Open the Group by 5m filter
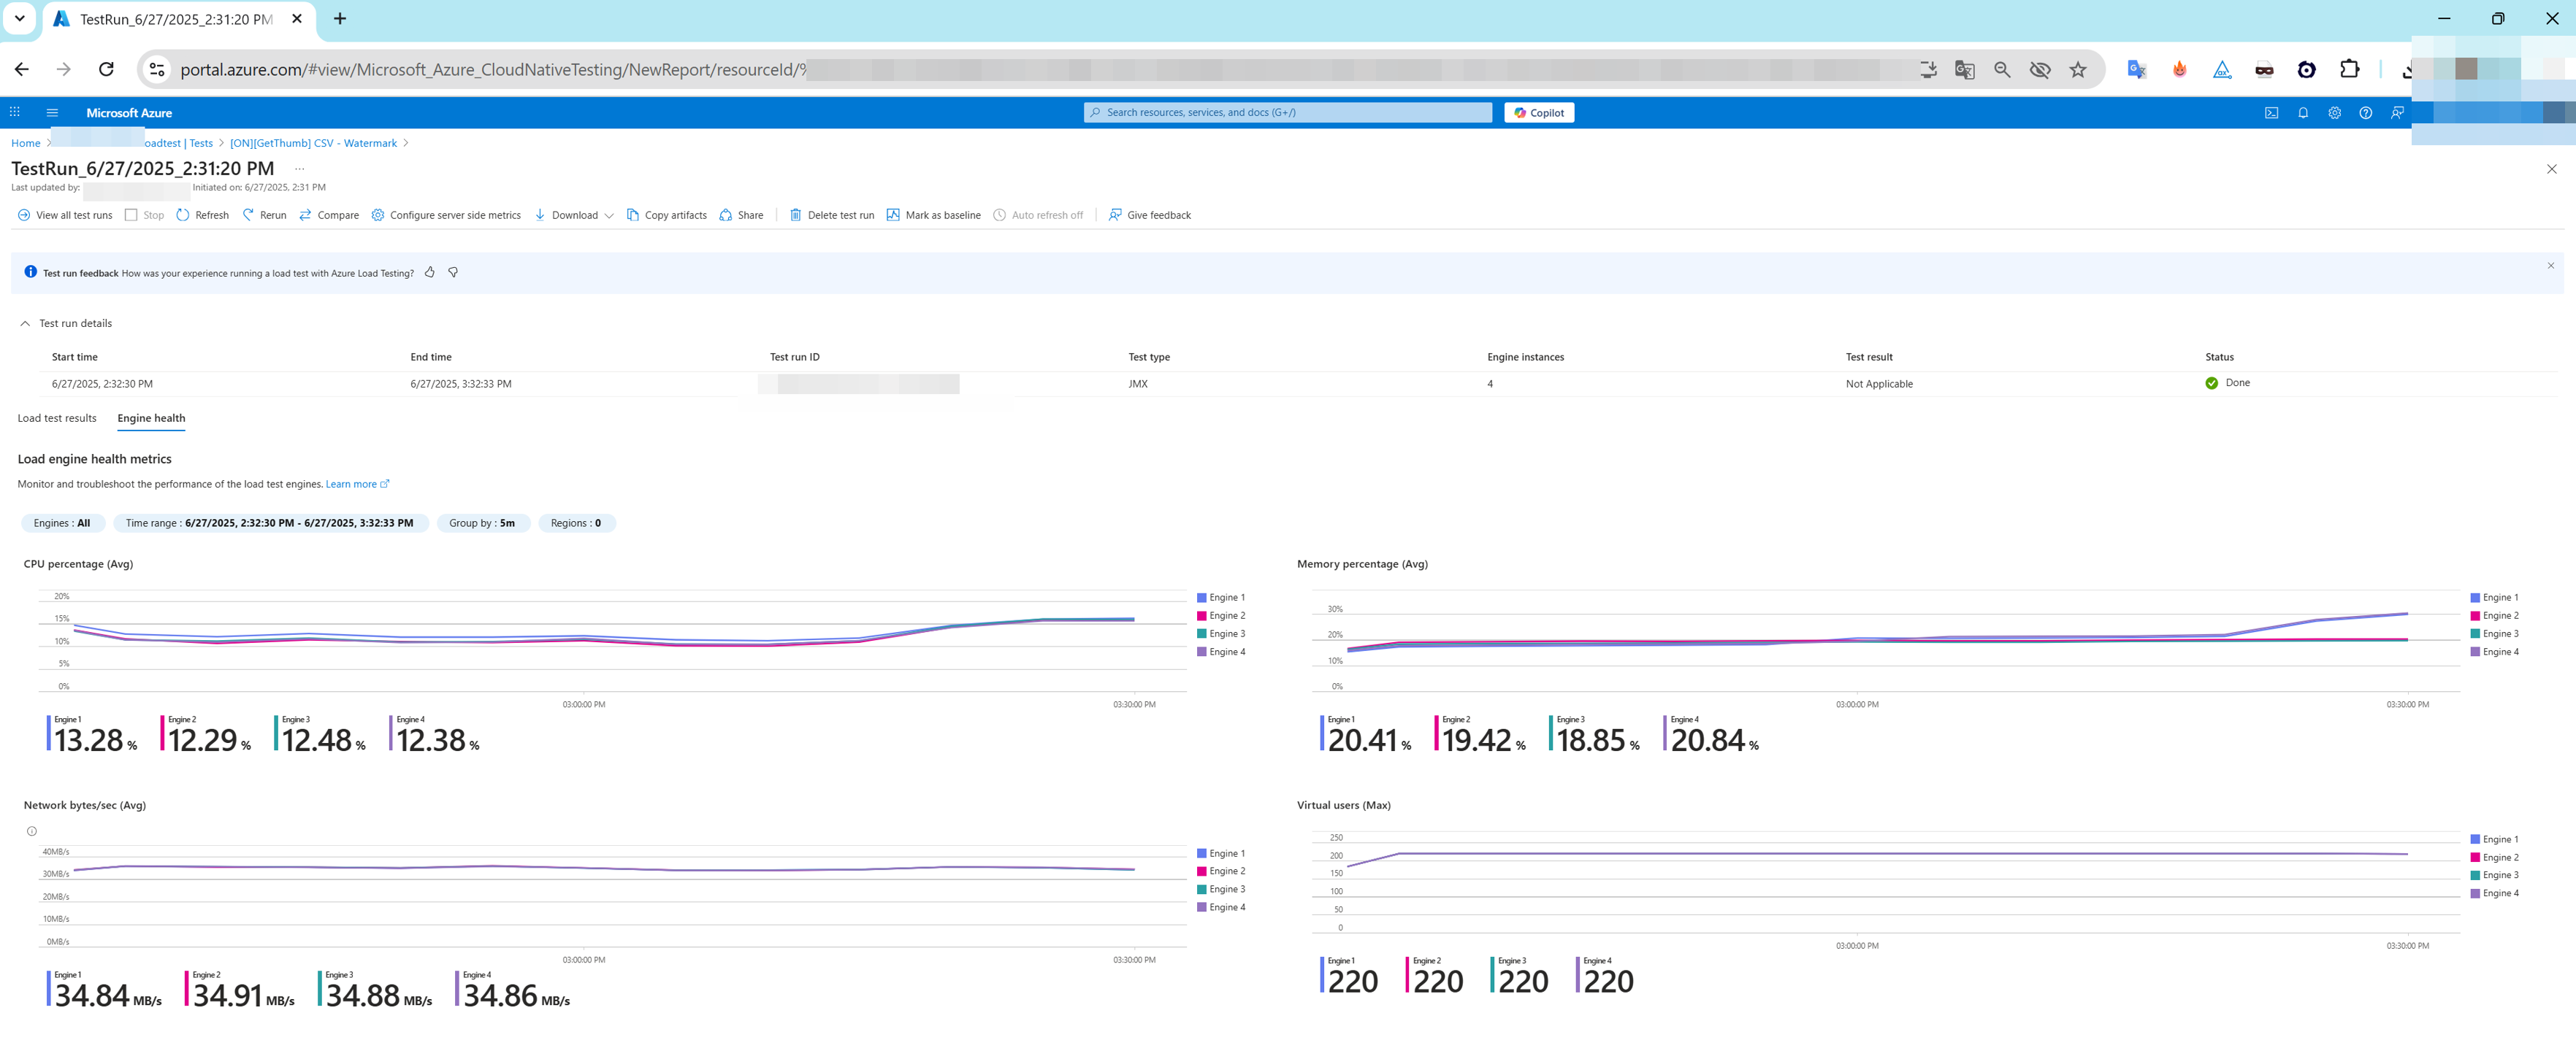 [x=481, y=523]
